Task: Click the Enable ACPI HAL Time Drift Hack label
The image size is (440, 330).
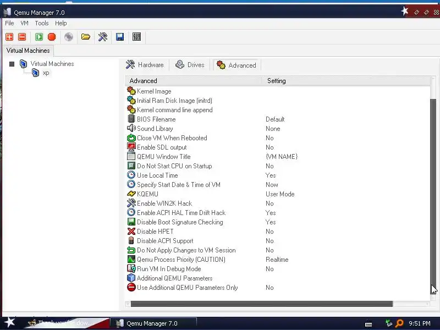Action: [x=181, y=213]
